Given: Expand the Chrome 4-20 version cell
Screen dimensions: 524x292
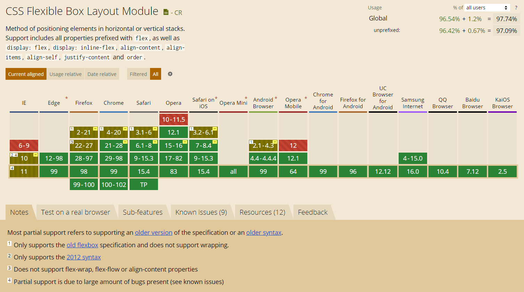Looking at the screenshot, I should (114, 132).
